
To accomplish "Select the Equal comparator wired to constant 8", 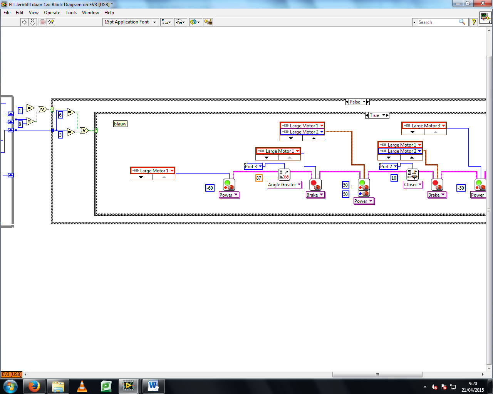I will 30,122.
